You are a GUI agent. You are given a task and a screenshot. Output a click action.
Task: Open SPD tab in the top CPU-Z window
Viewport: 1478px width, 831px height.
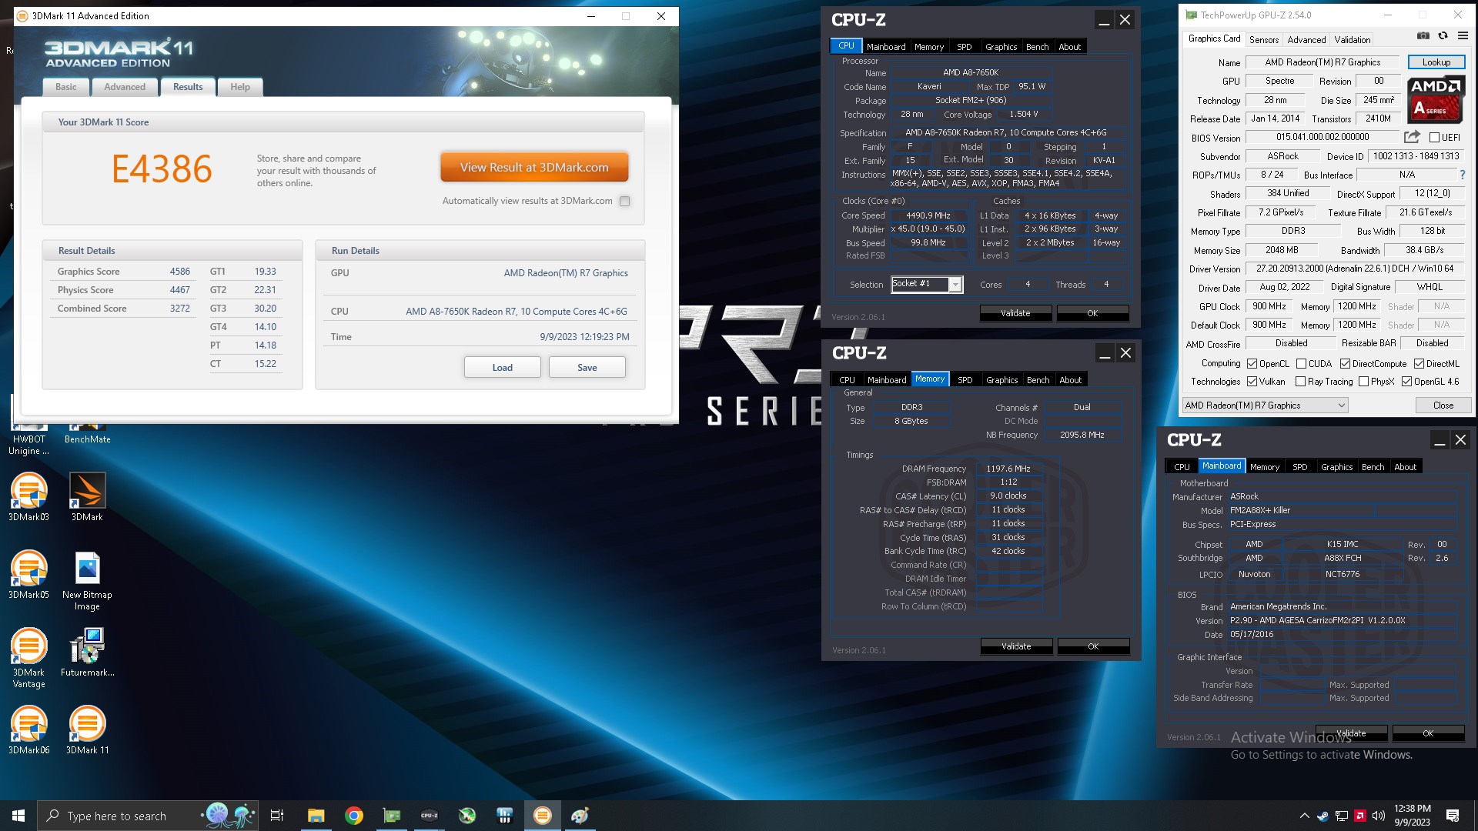965,47
